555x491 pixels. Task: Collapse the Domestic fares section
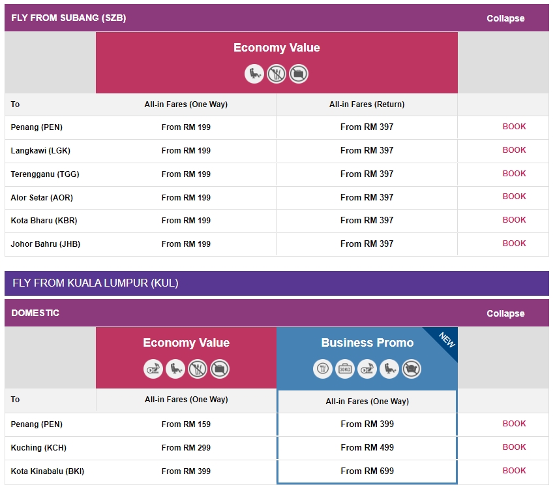tap(505, 313)
